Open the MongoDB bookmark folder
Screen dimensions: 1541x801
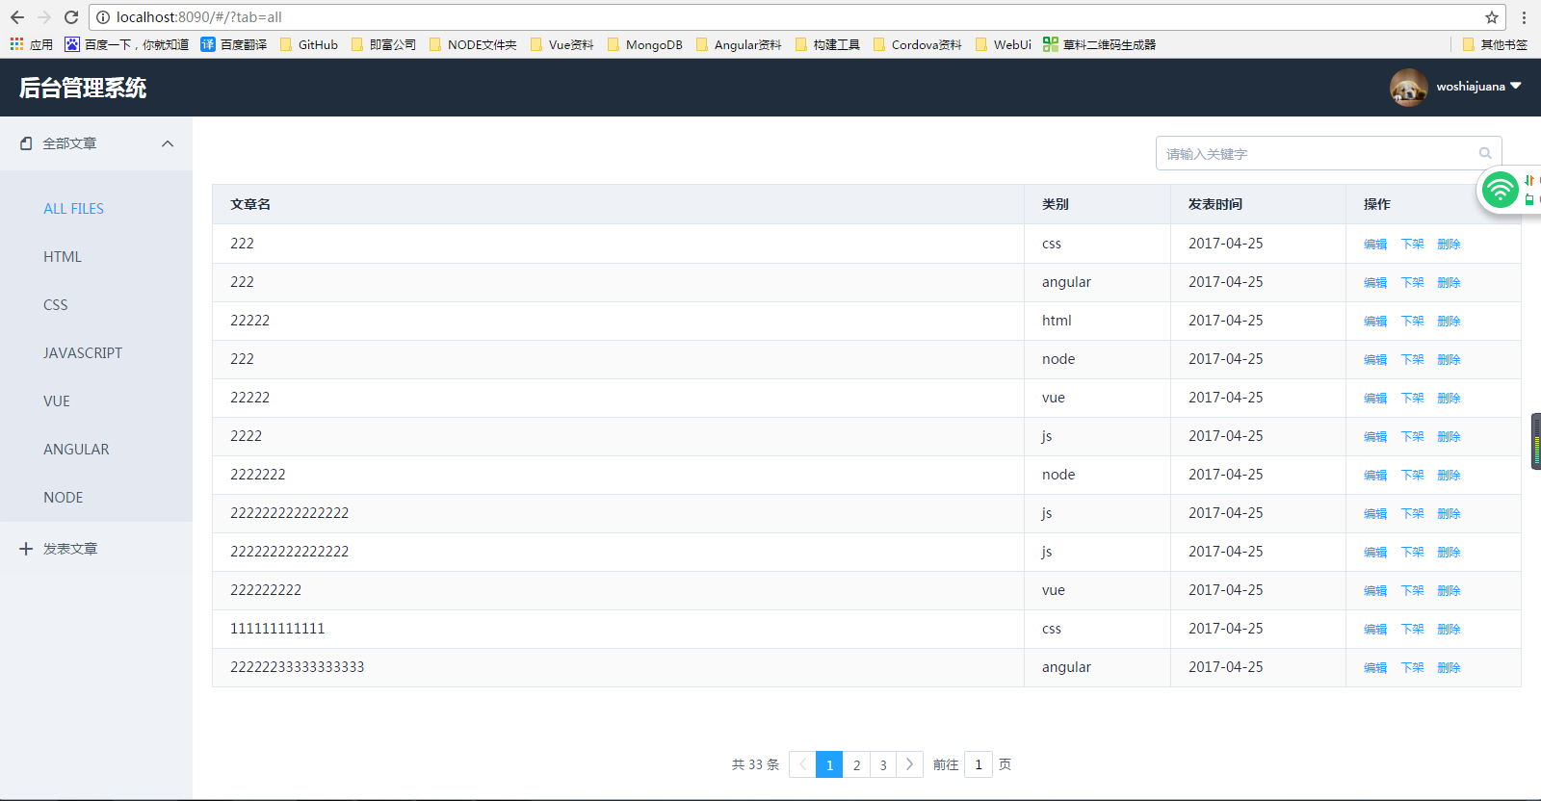click(645, 44)
